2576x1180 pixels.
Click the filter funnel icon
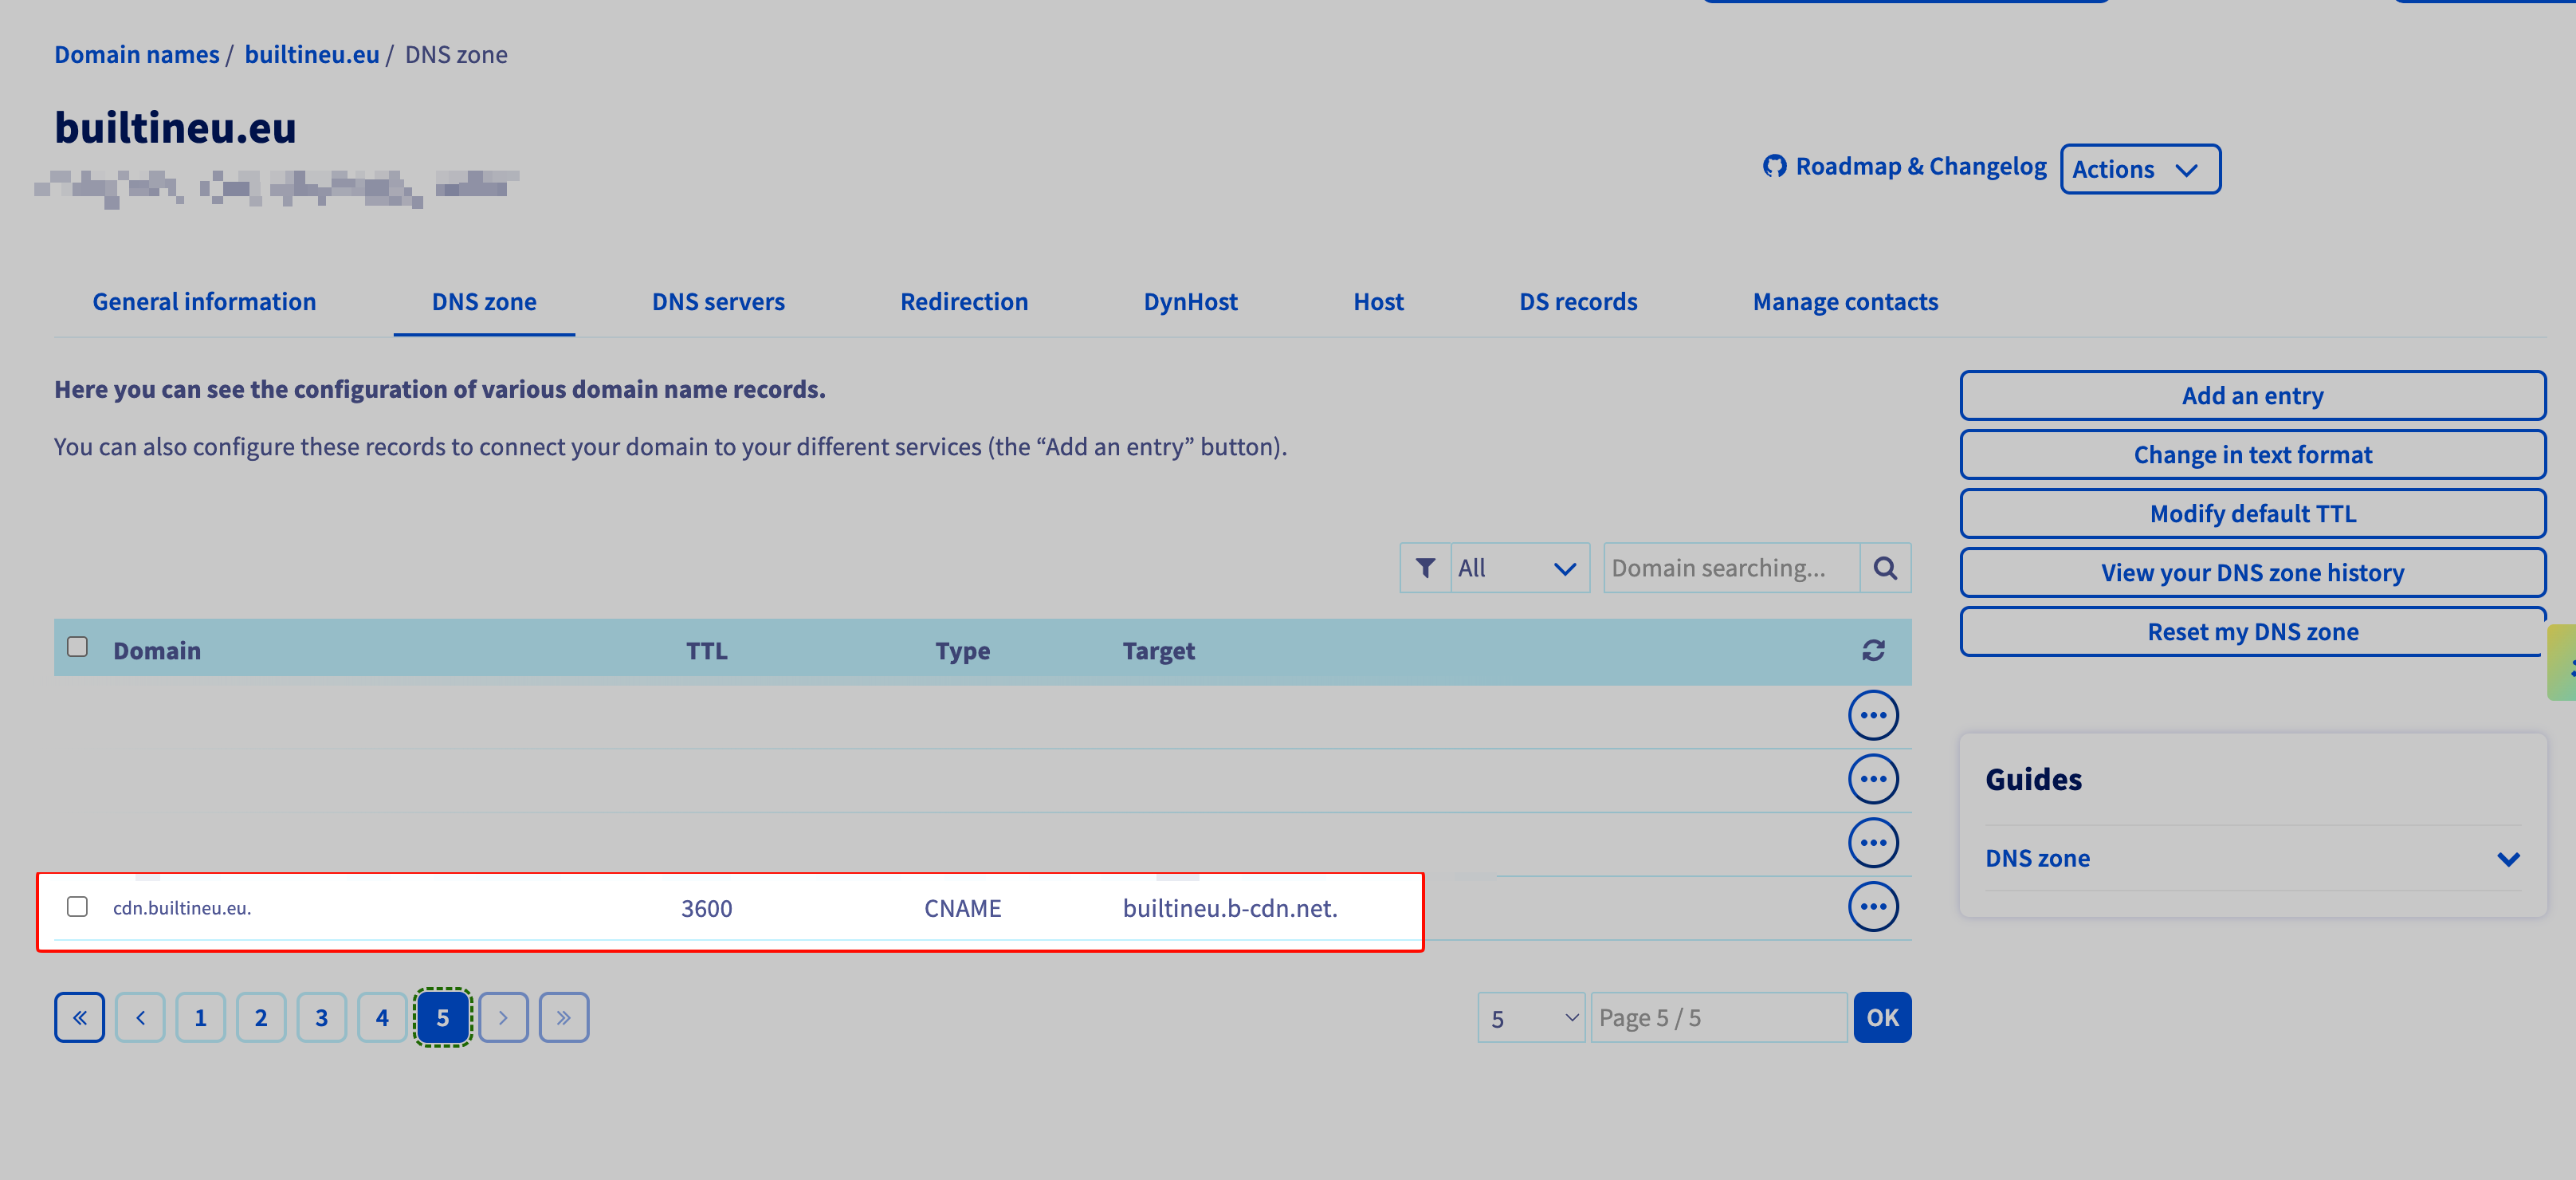1425,568
